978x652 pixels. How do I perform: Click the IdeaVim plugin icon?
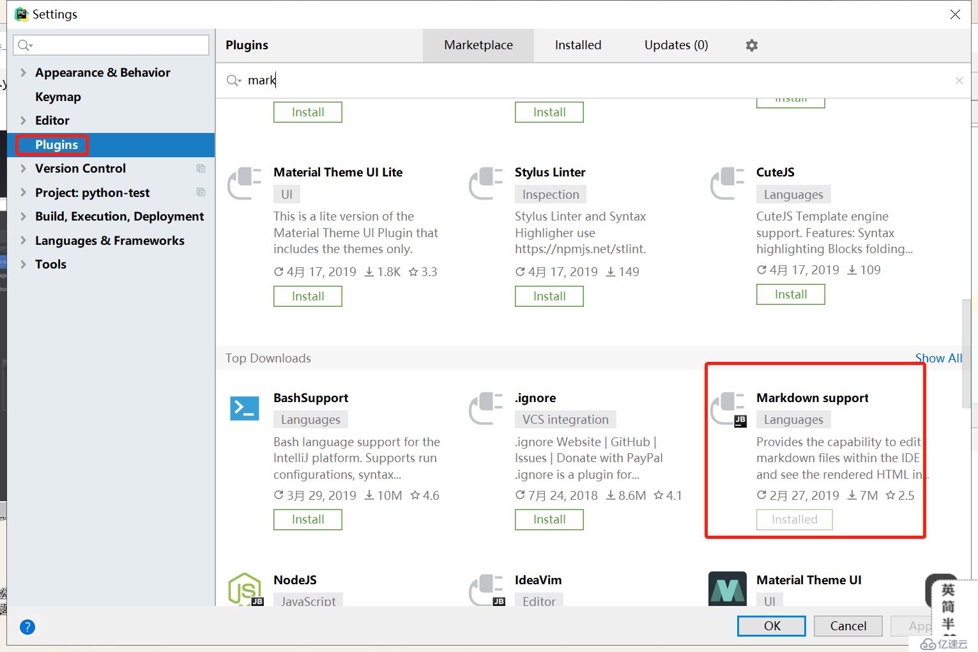487,589
